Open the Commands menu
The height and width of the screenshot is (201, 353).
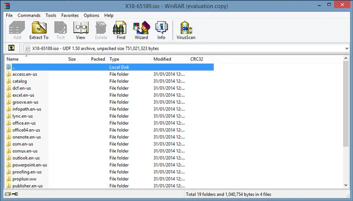coord(29,15)
